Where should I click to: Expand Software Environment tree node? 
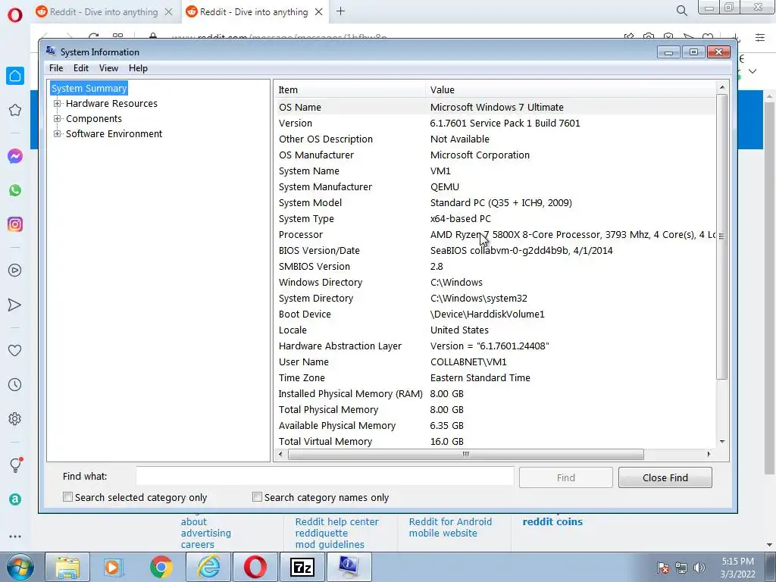pos(58,133)
